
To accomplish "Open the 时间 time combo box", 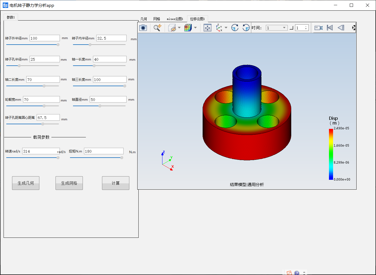I will click(x=276, y=28).
